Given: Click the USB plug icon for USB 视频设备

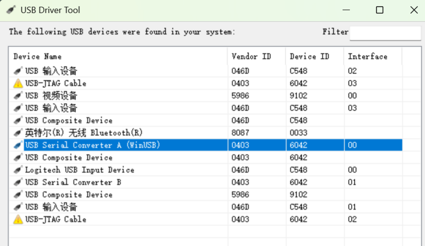Looking at the screenshot, I should click(x=18, y=96).
